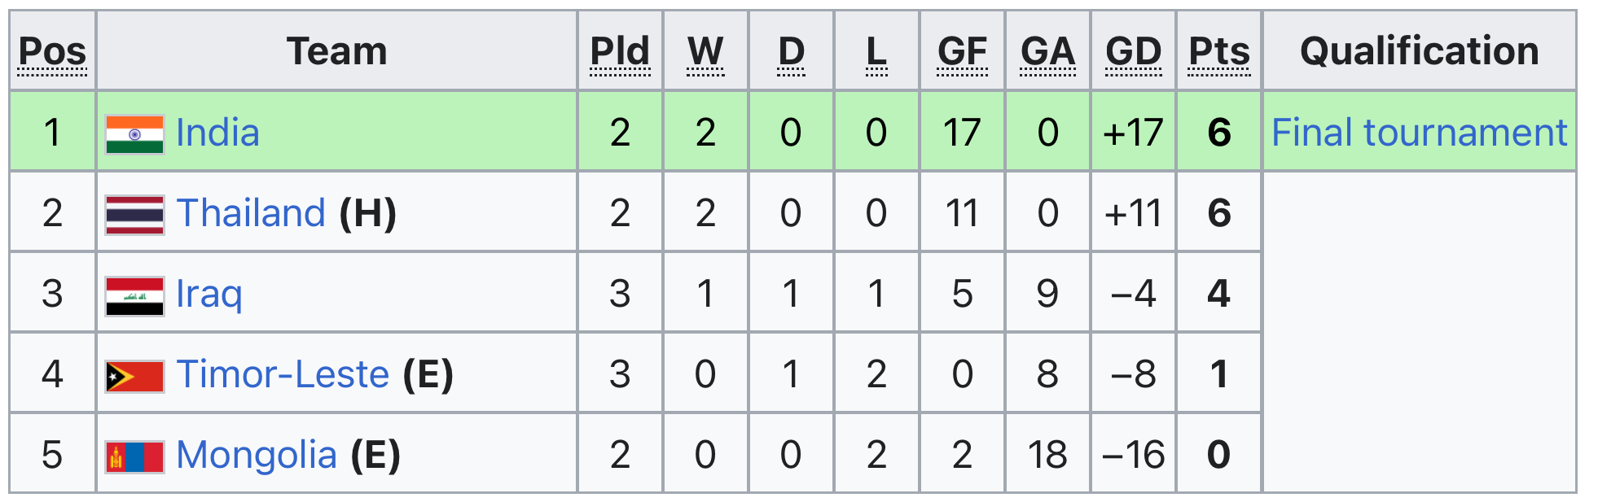Screen dimensions: 1598x502
Task: Click the L column header abbreviation
Action: coord(876,52)
